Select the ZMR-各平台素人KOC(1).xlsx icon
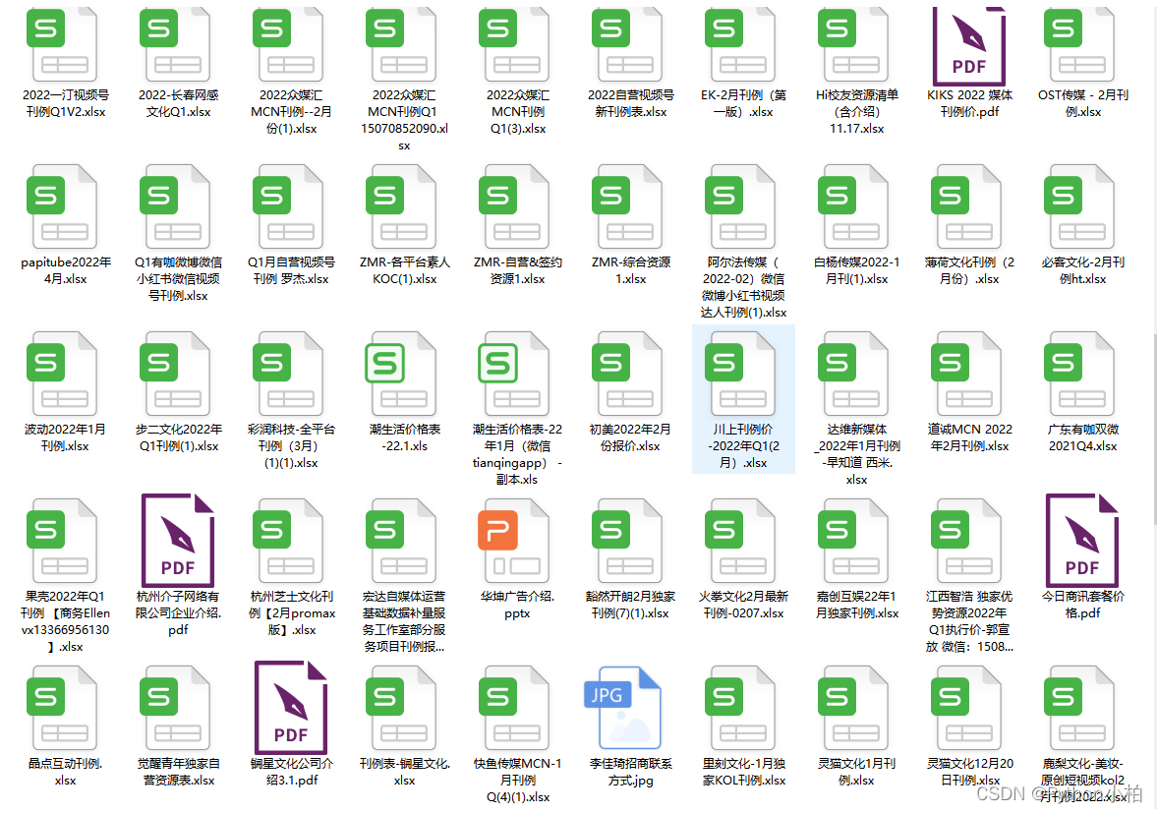The image size is (1157, 813). 401,207
